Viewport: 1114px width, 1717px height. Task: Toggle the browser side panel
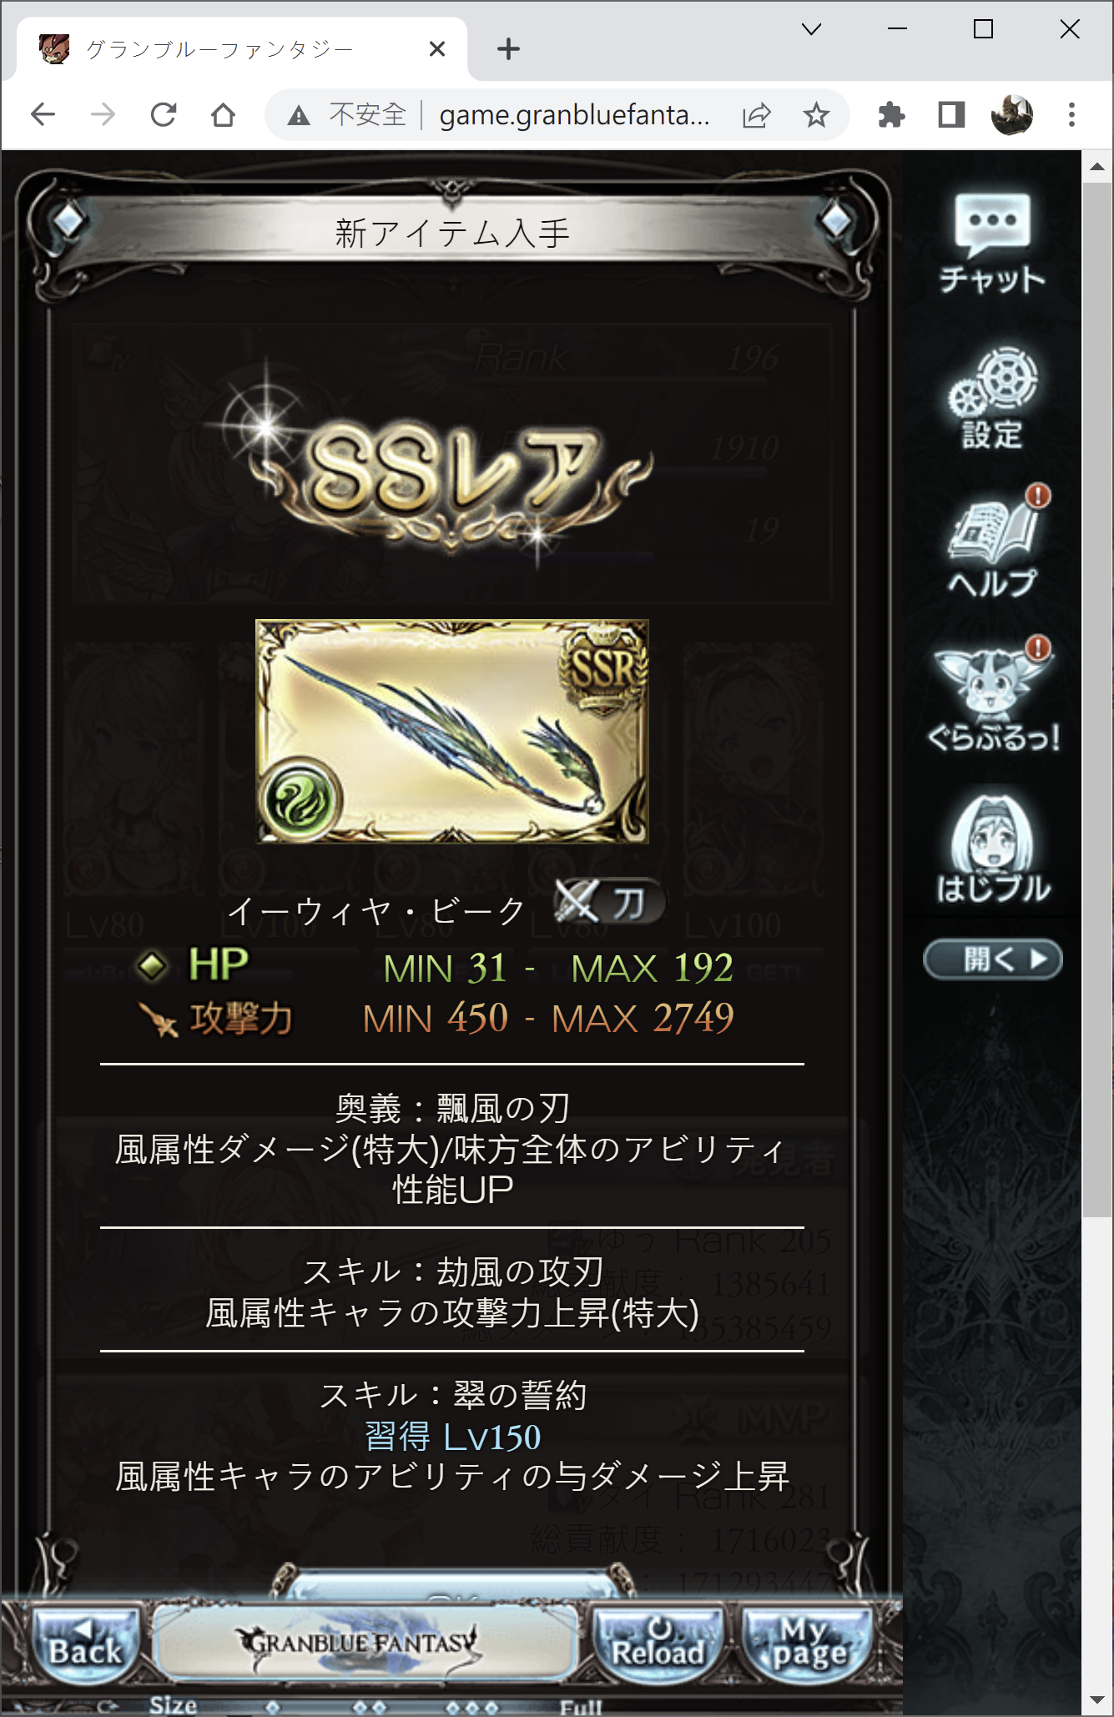point(951,114)
